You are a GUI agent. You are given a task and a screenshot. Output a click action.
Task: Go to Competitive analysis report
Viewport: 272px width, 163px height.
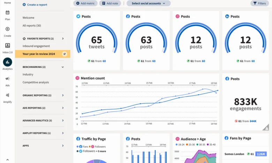[36, 83]
